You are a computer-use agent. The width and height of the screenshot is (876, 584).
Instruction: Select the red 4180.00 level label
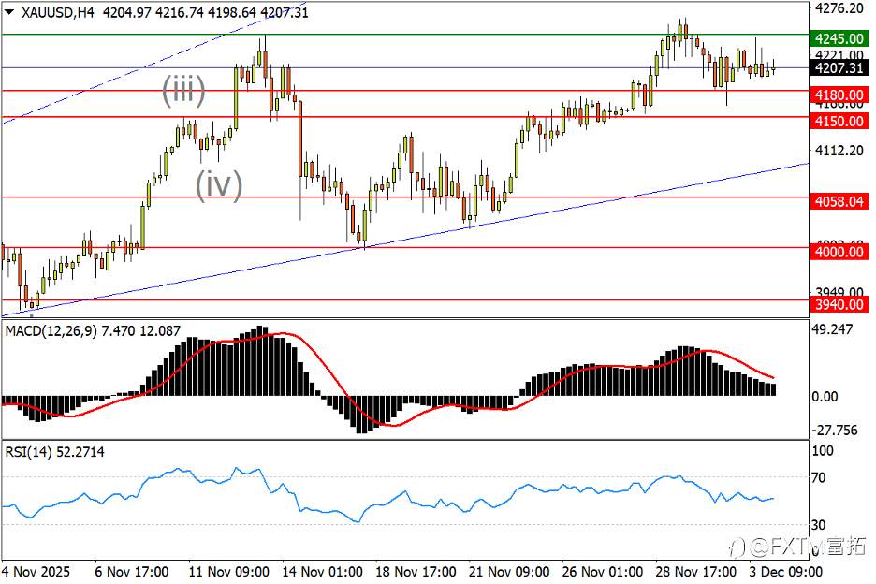coord(839,95)
